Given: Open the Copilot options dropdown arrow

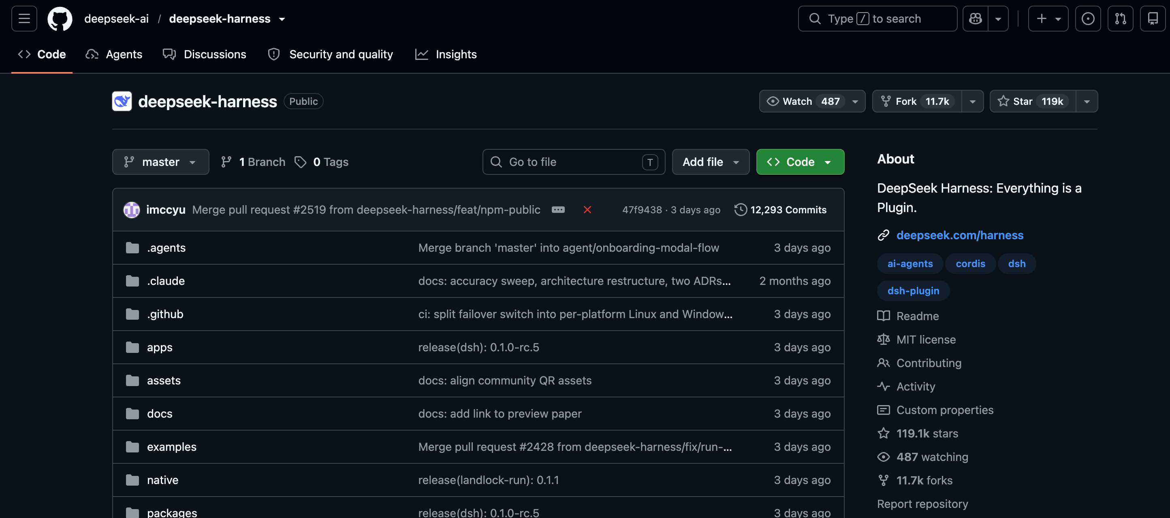Looking at the screenshot, I should [x=998, y=19].
